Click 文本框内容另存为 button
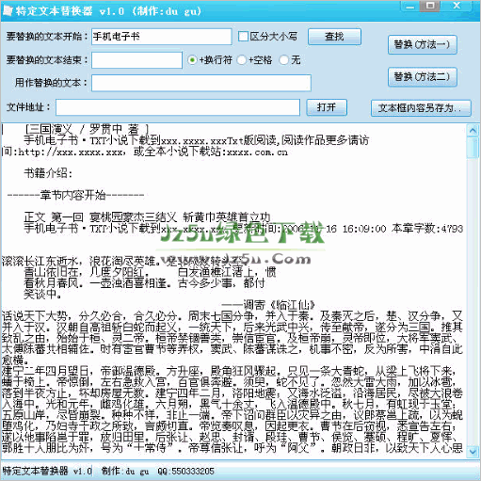This screenshot has width=481, height=481. tap(421, 108)
